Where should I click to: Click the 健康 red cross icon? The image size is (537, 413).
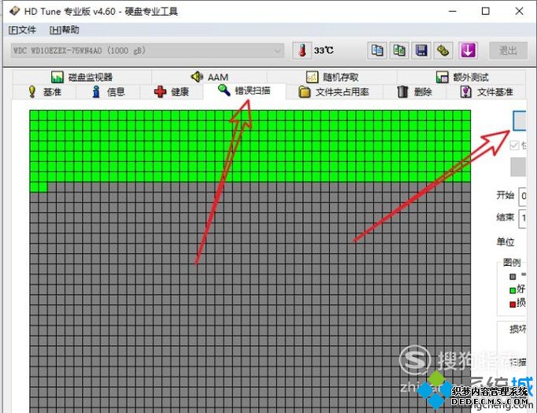tap(160, 92)
